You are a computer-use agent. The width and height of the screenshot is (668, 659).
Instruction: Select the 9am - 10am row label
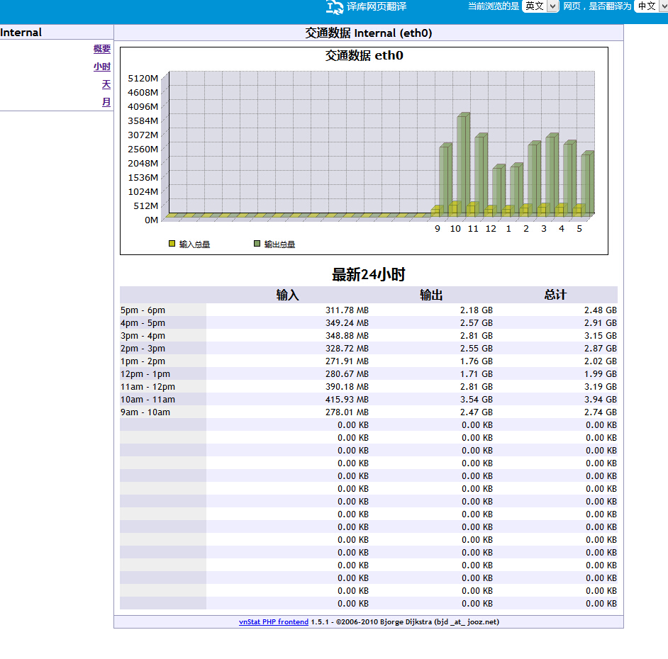[x=145, y=412]
